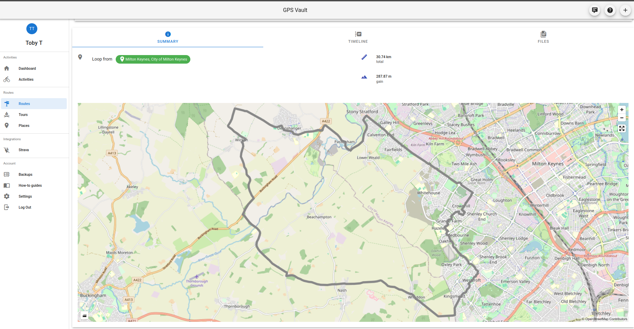
Task: Open Dashboard from sidebar
Action: [x=34, y=68]
